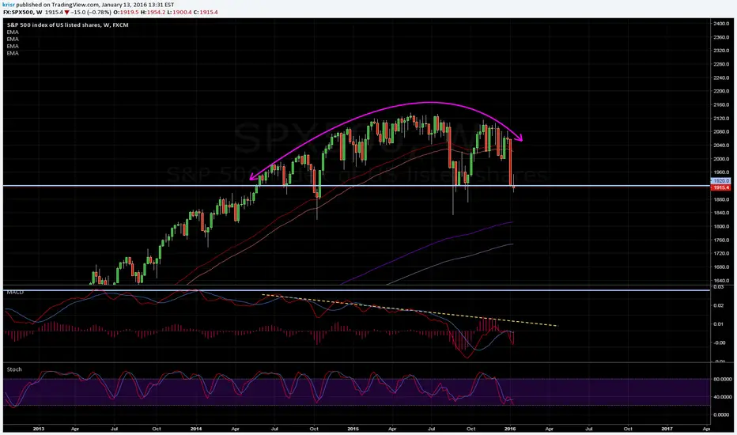Click the 2120.0 price axis label
The width and height of the screenshot is (737, 435).
point(721,119)
